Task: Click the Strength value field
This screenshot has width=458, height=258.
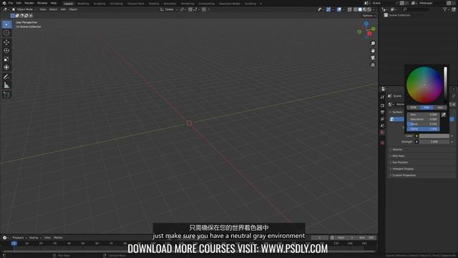Action: coord(434,142)
